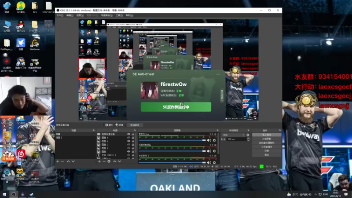Open first mixer channel settings gear
The width and height of the screenshot is (352, 198).
[x=214, y=140]
